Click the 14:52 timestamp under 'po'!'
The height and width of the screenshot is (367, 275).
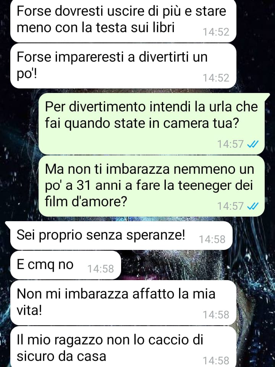tap(216, 78)
